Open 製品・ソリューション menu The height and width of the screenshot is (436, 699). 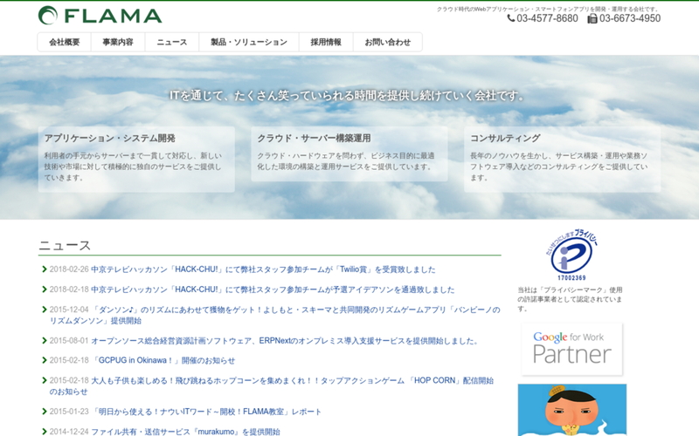(249, 42)
